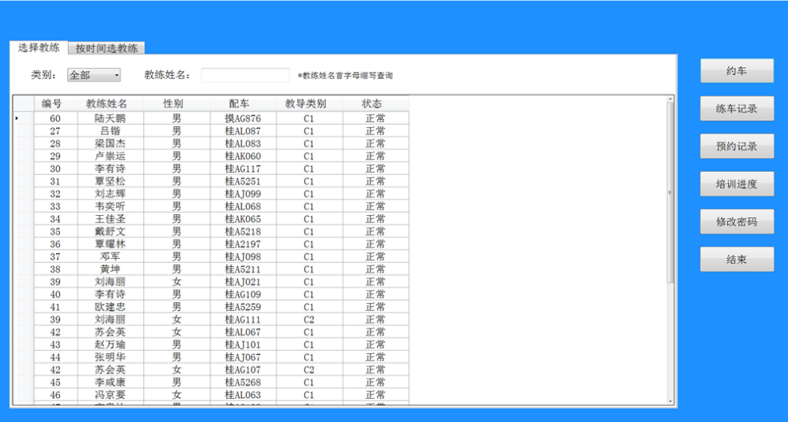
Task: Open the 预约记录 page
Action: [x=737, y=146]
